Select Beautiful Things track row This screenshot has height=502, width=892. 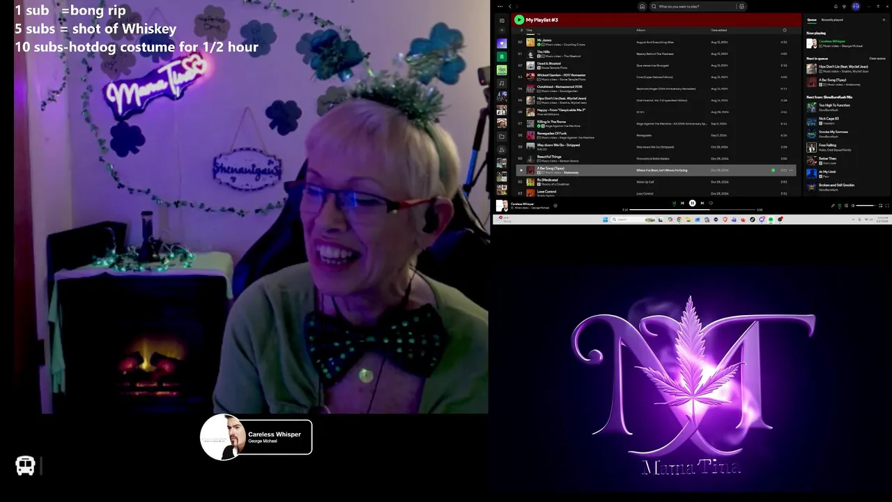pyautogui.click(x=656, y=158)
